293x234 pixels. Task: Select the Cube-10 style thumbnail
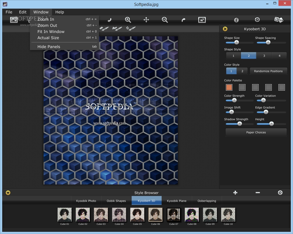point(228,215)
